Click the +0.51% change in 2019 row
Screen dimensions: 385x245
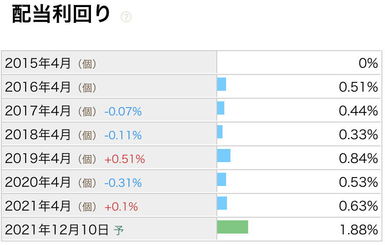coord(125,159)
